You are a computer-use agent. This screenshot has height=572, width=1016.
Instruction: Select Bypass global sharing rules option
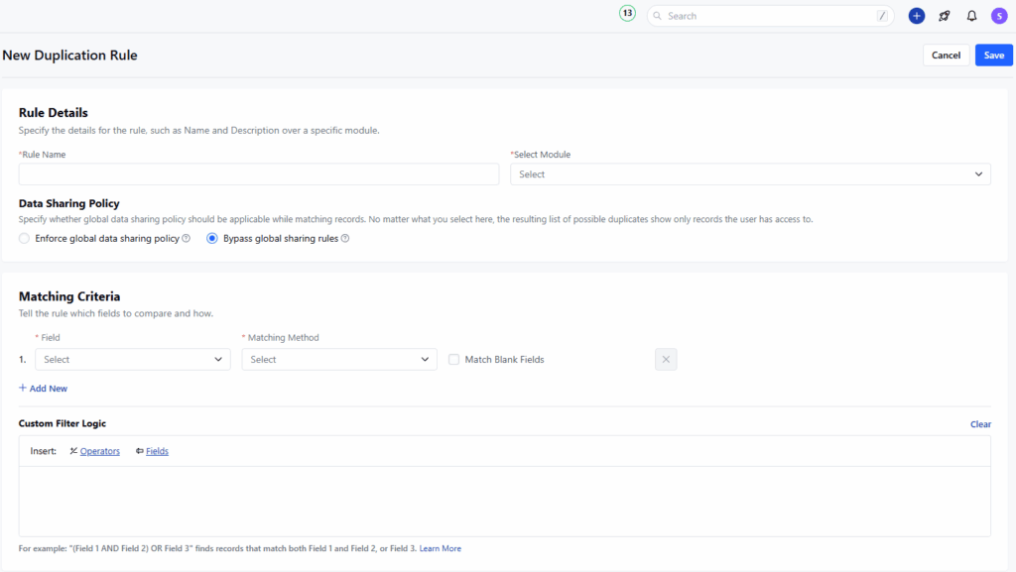pyautogui.click(x=212, y=239)
